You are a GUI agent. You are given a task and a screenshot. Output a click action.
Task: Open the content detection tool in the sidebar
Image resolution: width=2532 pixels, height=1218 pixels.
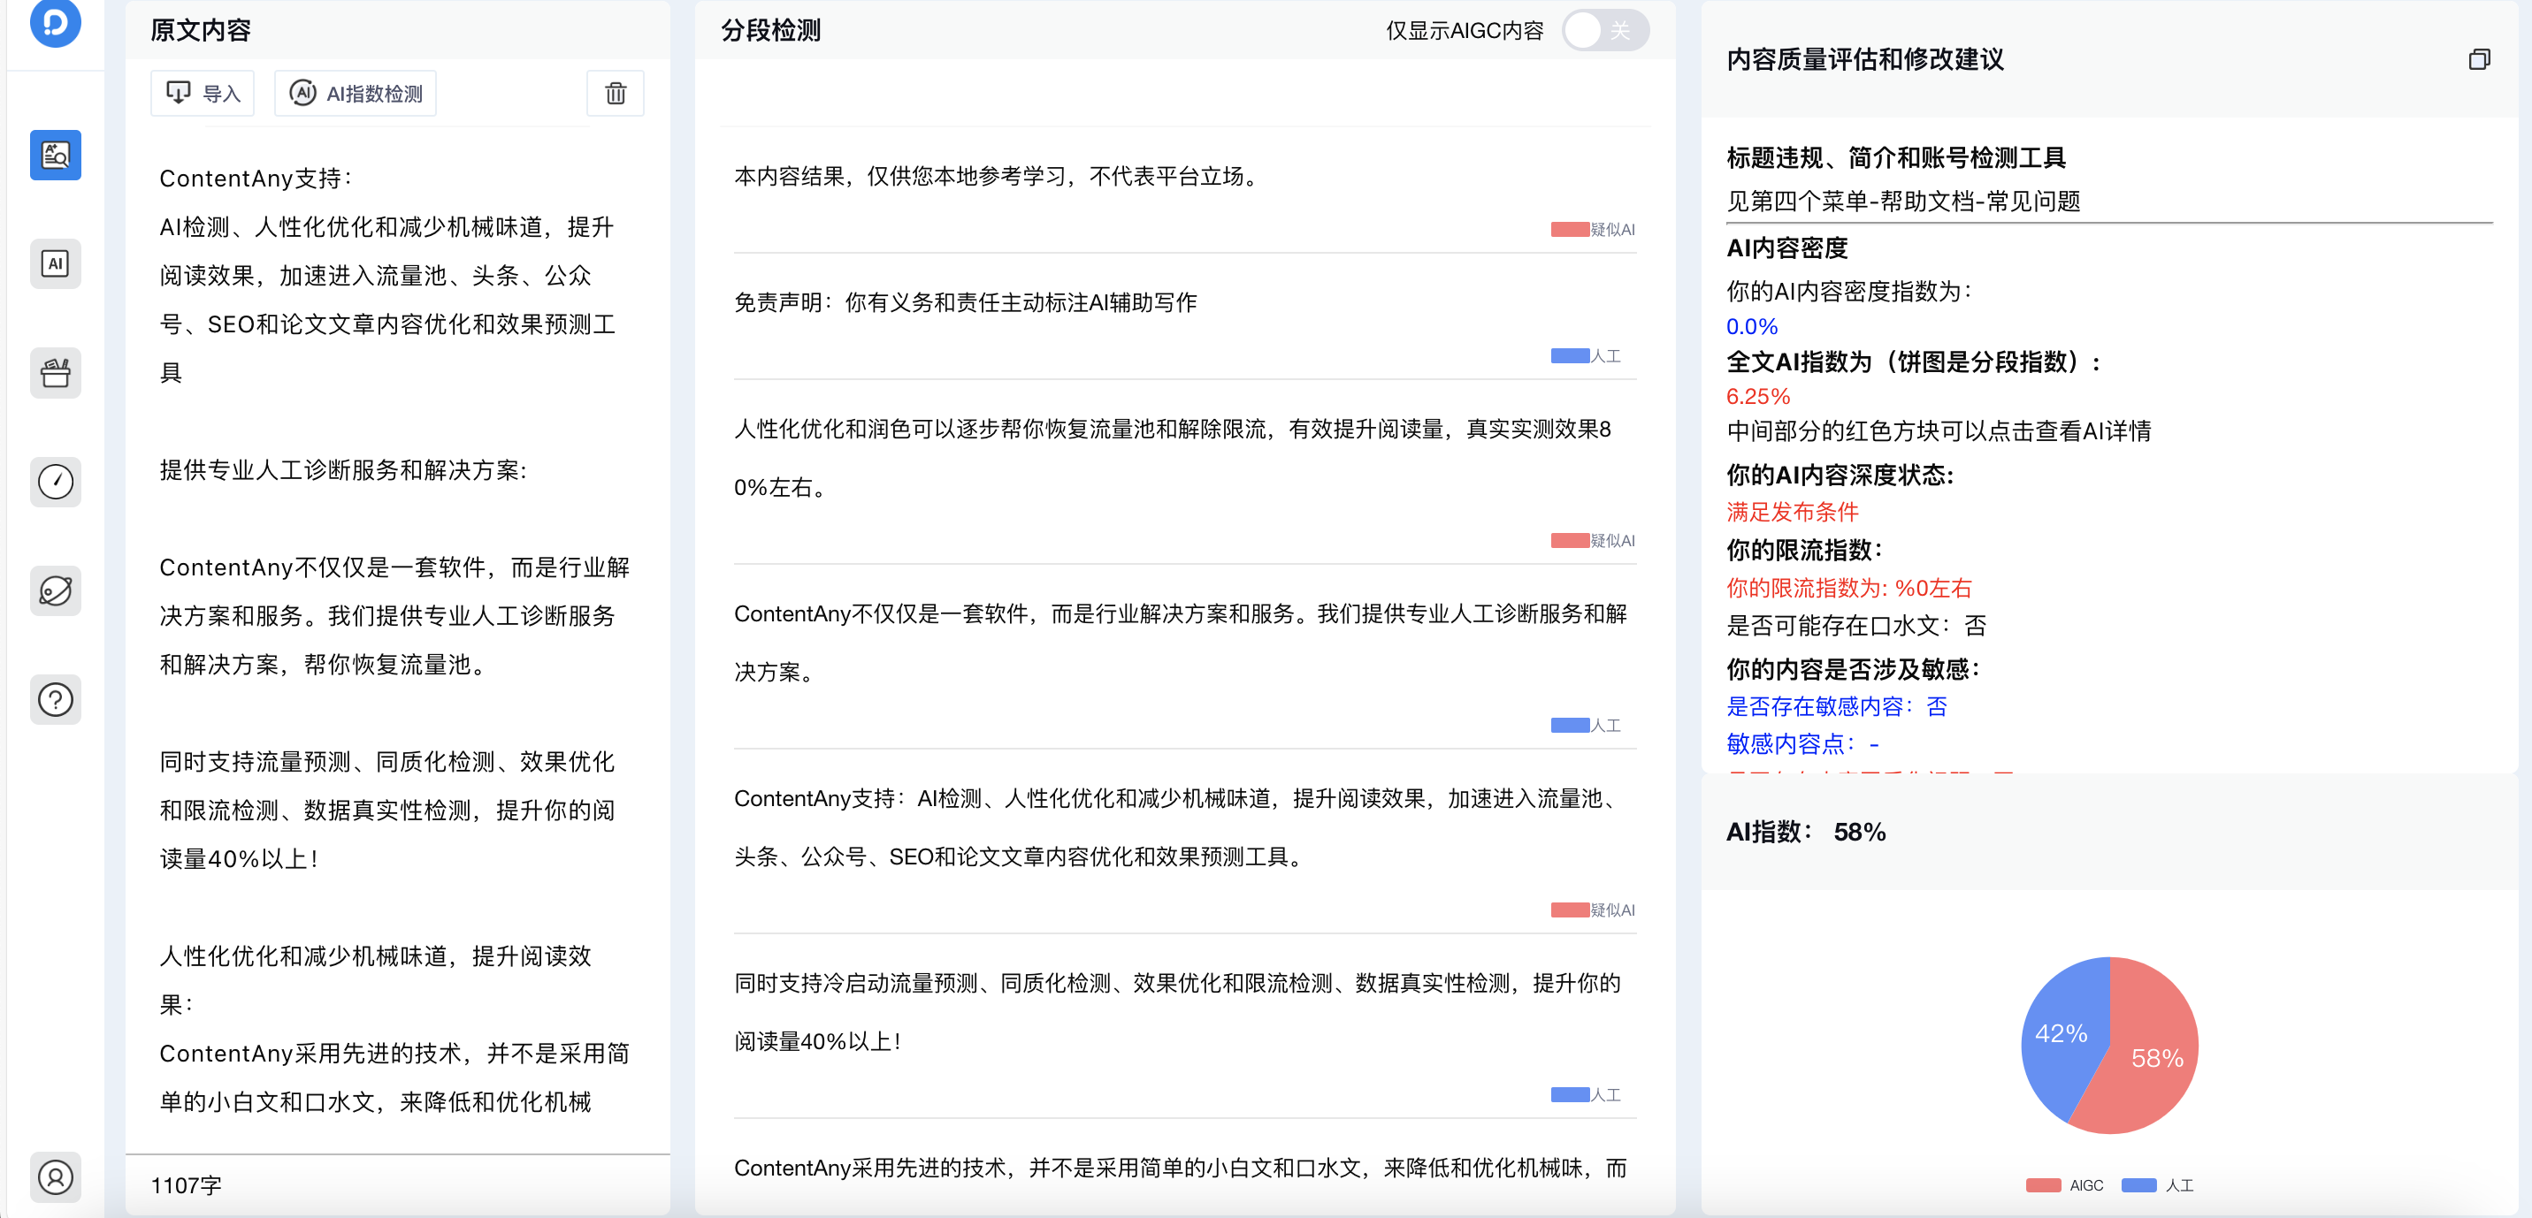pyautogui.click(x=55, y=154)
